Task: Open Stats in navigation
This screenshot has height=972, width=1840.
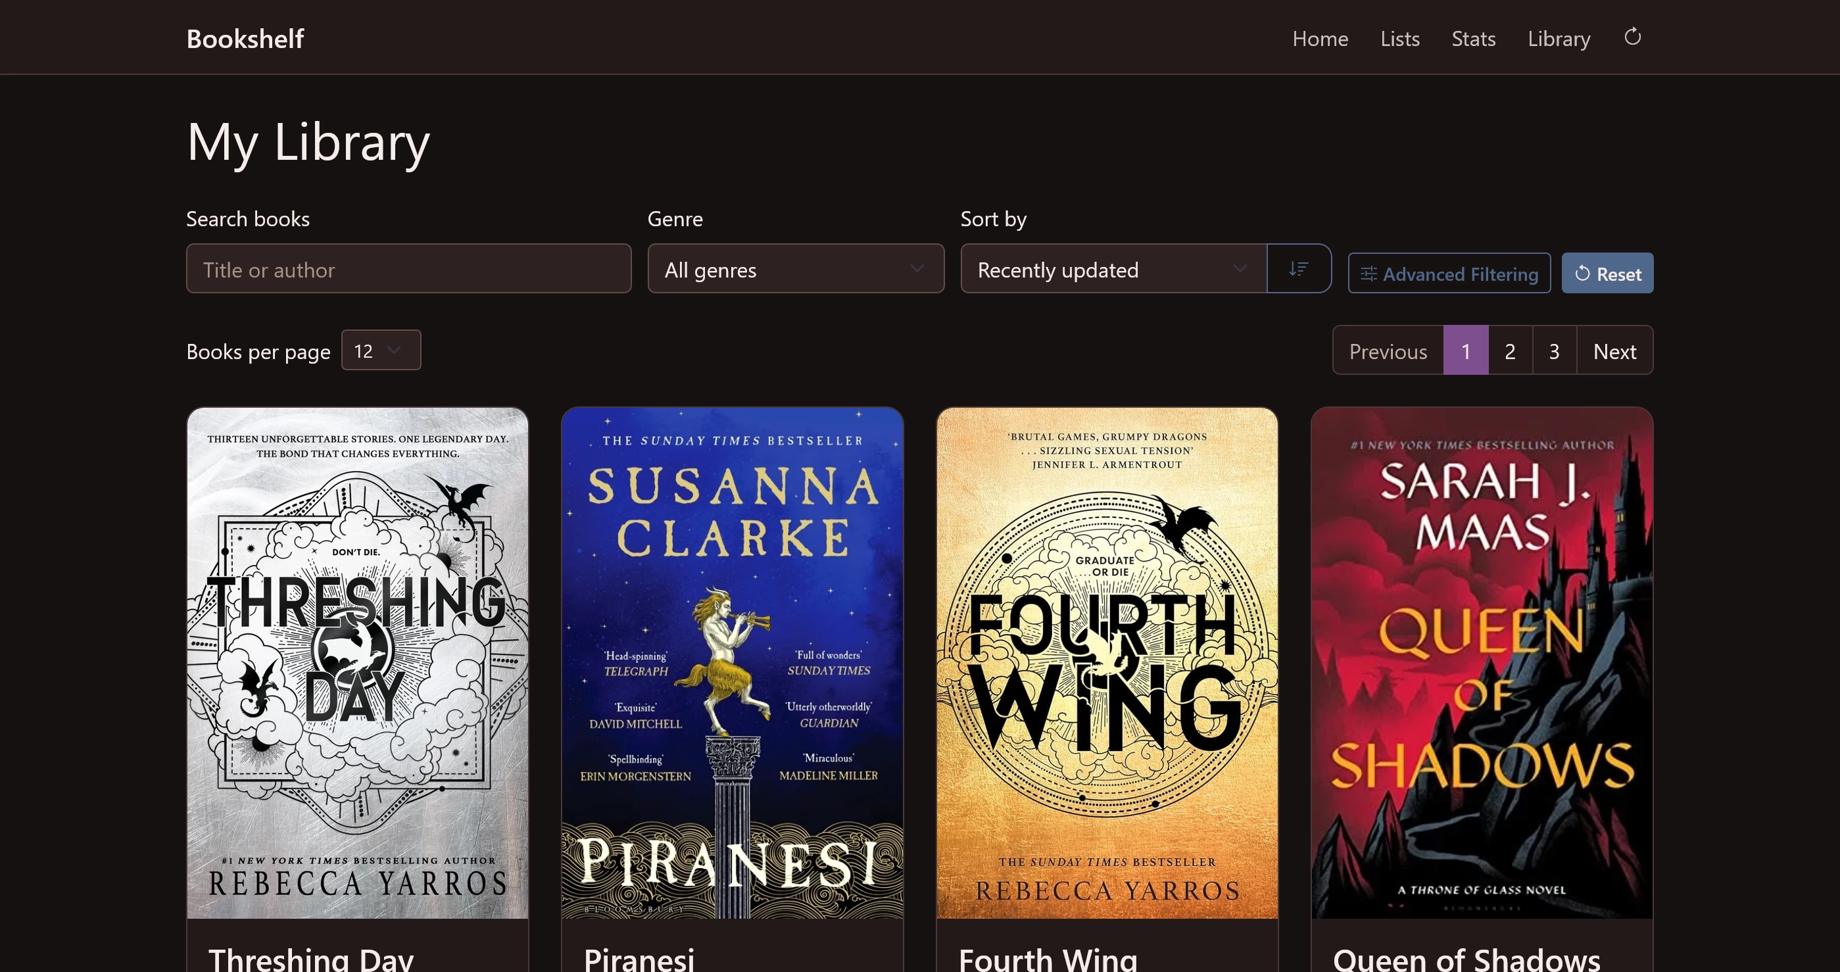Action: tap(1473, 39)
